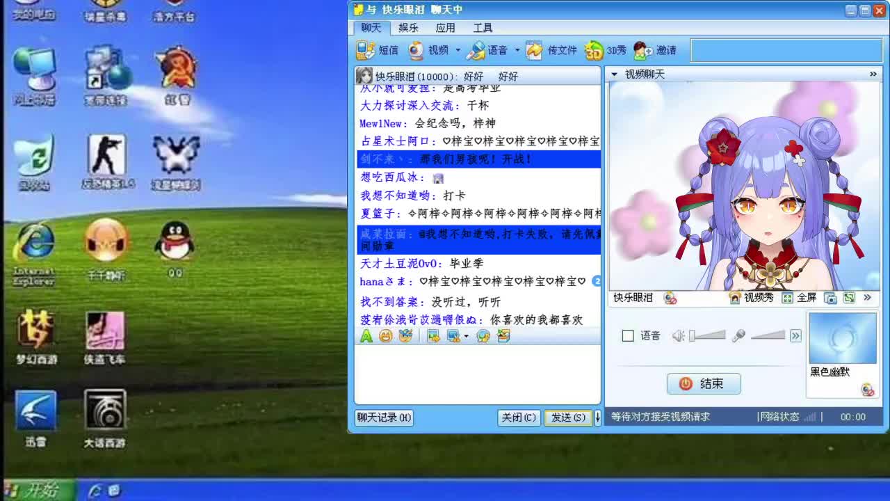Click 邀请 to invite a friend
Screen dimensions: 890x501
(655, 50)
